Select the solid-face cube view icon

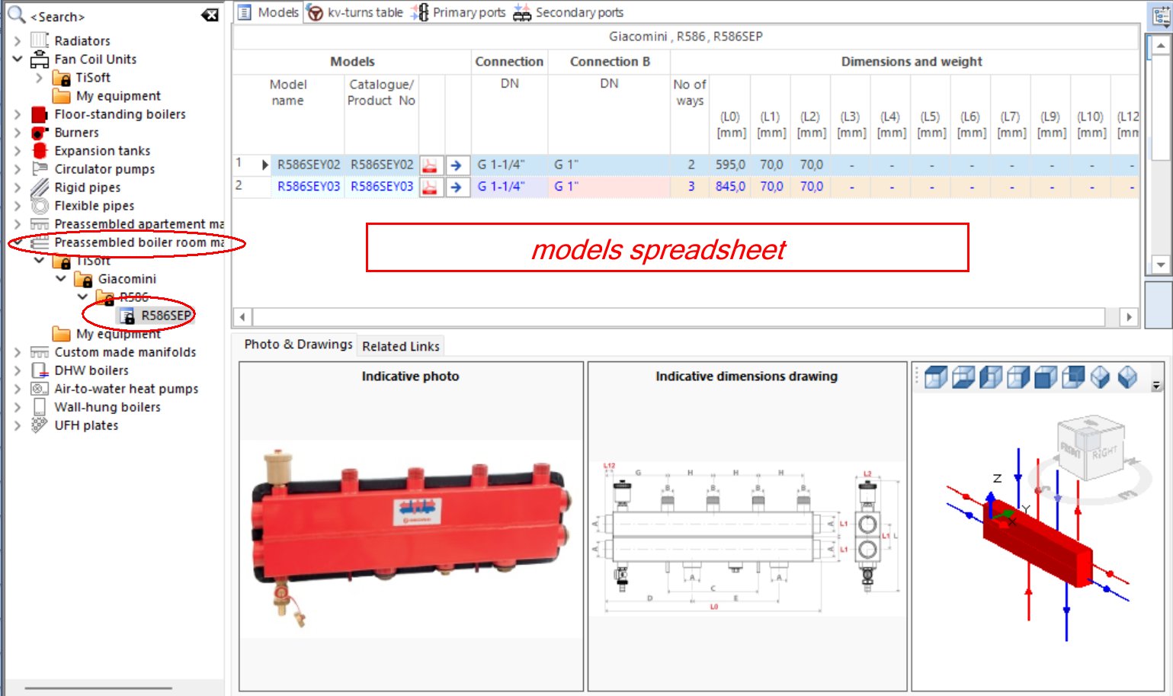click(1044, 376)
